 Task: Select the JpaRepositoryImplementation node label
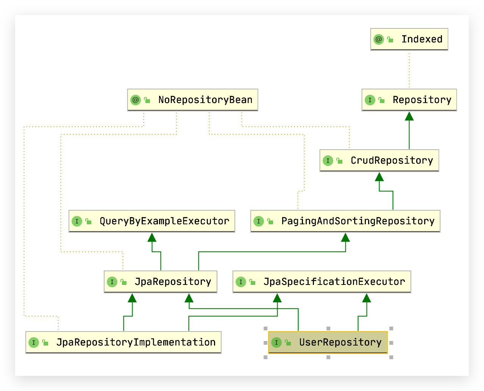[x=136, y=343]
